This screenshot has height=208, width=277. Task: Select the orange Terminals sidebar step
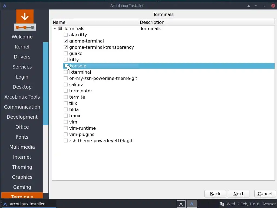(22, 196)
